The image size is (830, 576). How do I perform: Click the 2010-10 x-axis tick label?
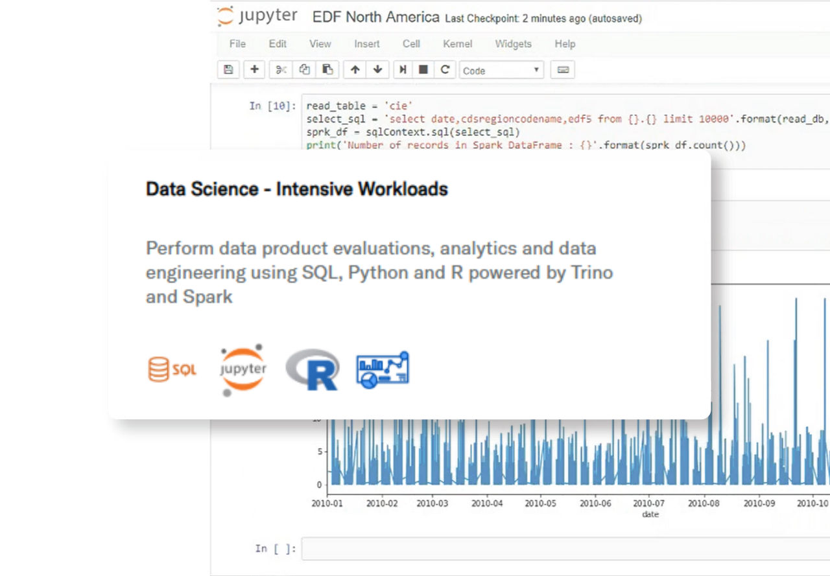(813, 503)
